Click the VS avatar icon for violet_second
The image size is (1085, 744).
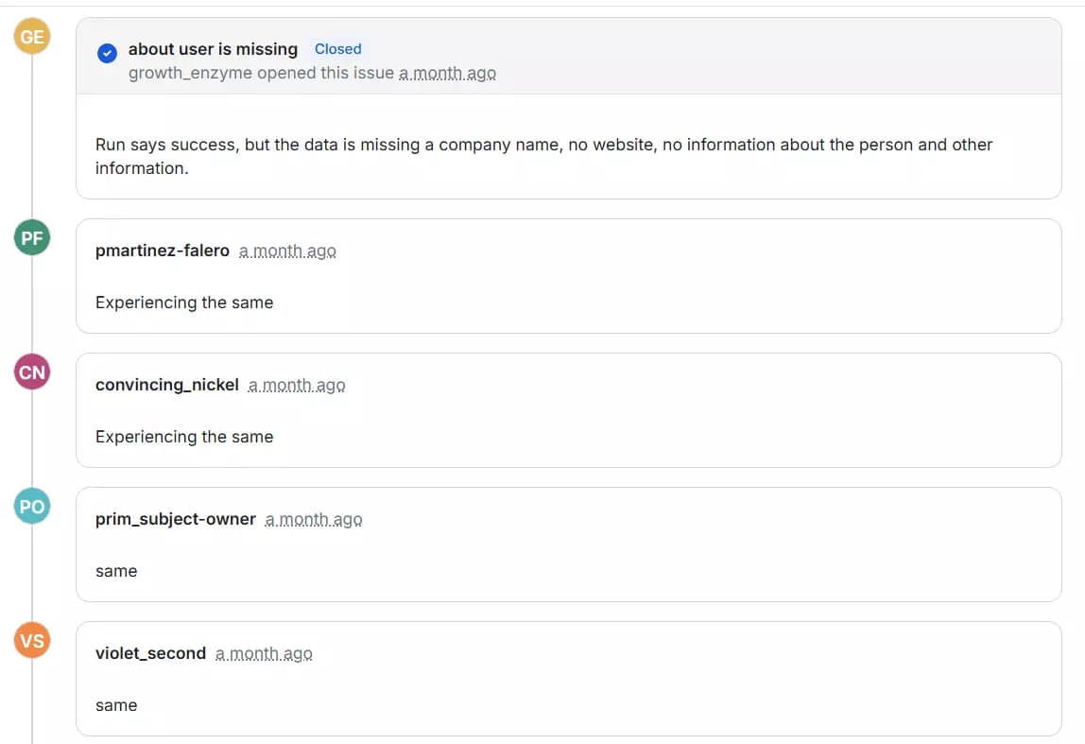pyautogui.click(x=31, y=640)
